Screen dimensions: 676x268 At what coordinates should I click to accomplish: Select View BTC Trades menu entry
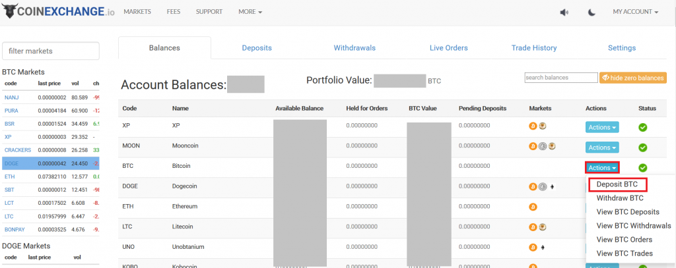[x=625, y=254]
